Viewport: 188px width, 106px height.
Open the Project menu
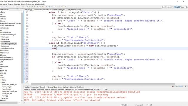tap(28, 4)
